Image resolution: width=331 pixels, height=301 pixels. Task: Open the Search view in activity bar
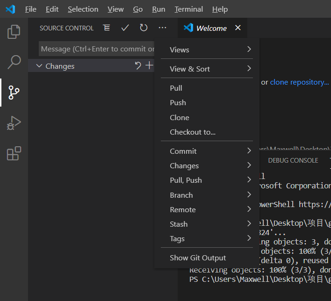pyautogui.click(x=14, y=62)
